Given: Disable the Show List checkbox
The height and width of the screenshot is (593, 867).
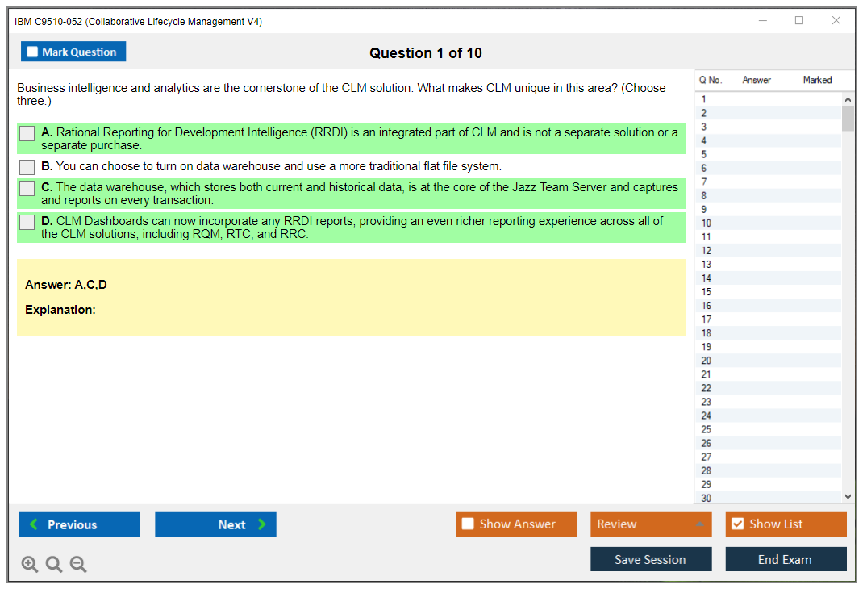Looking at the screenshot, I should (x=737, y=524).
